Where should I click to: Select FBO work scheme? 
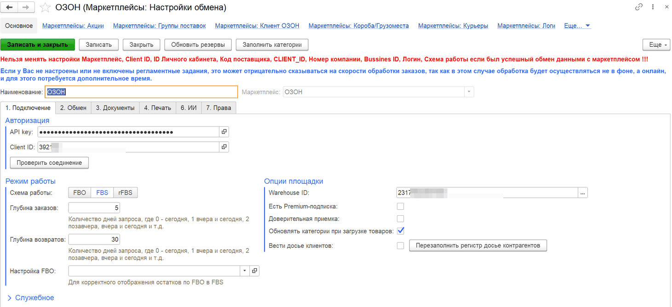pyautogui.click(x=80, y=193)
